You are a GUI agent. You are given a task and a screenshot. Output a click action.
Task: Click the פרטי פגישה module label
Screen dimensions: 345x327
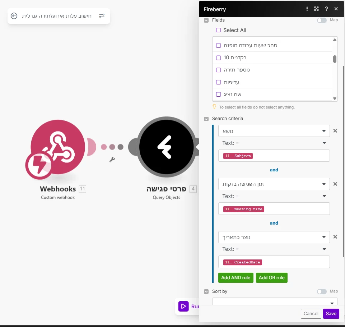166,189
